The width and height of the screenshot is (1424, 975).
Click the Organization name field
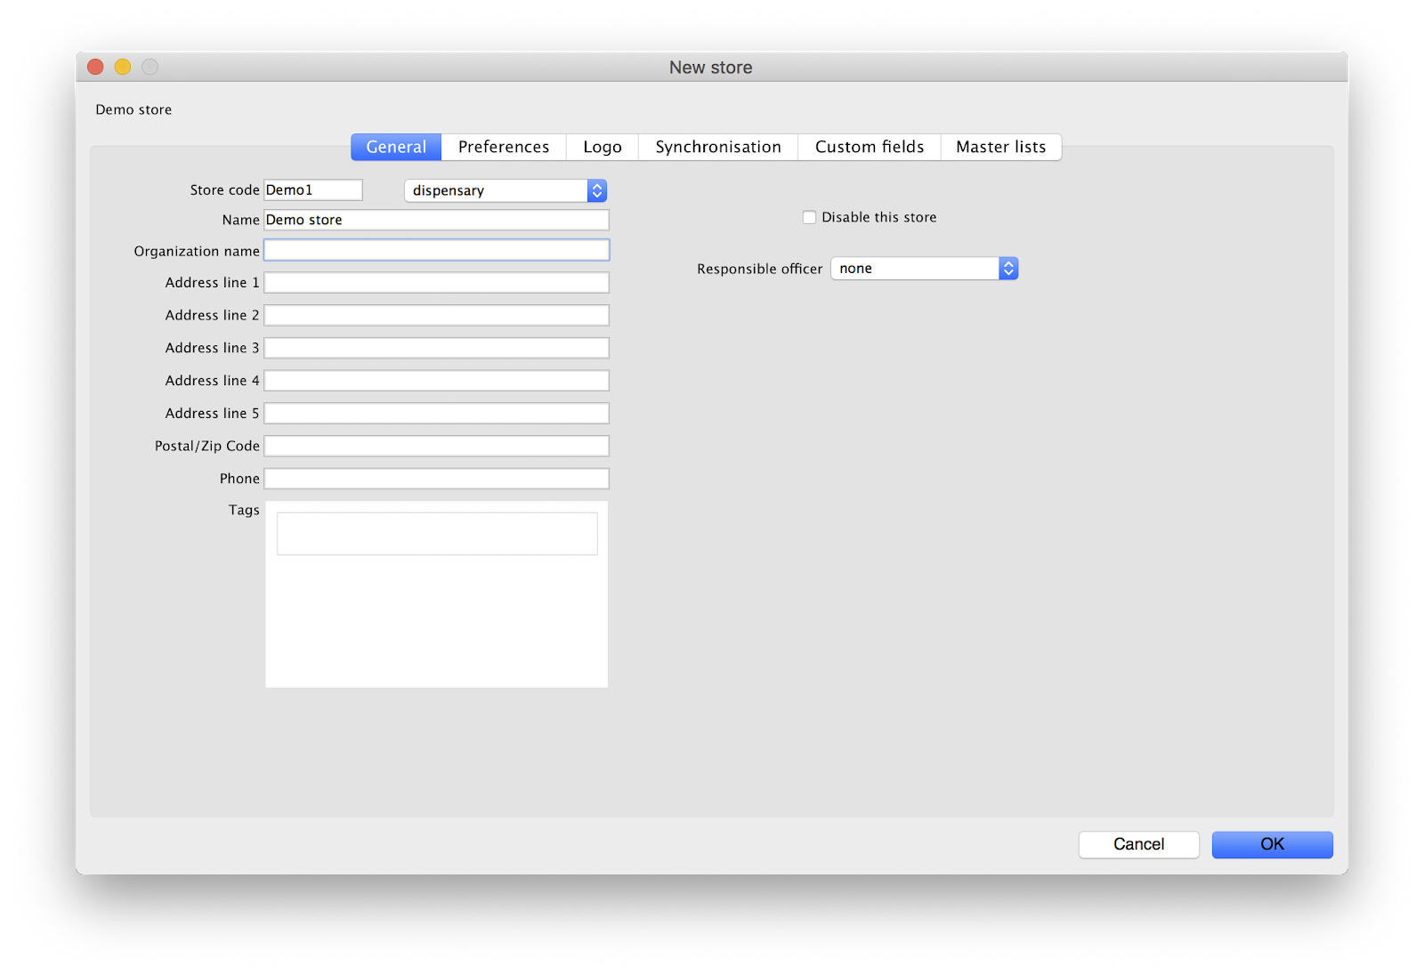[x=436, y=251]
